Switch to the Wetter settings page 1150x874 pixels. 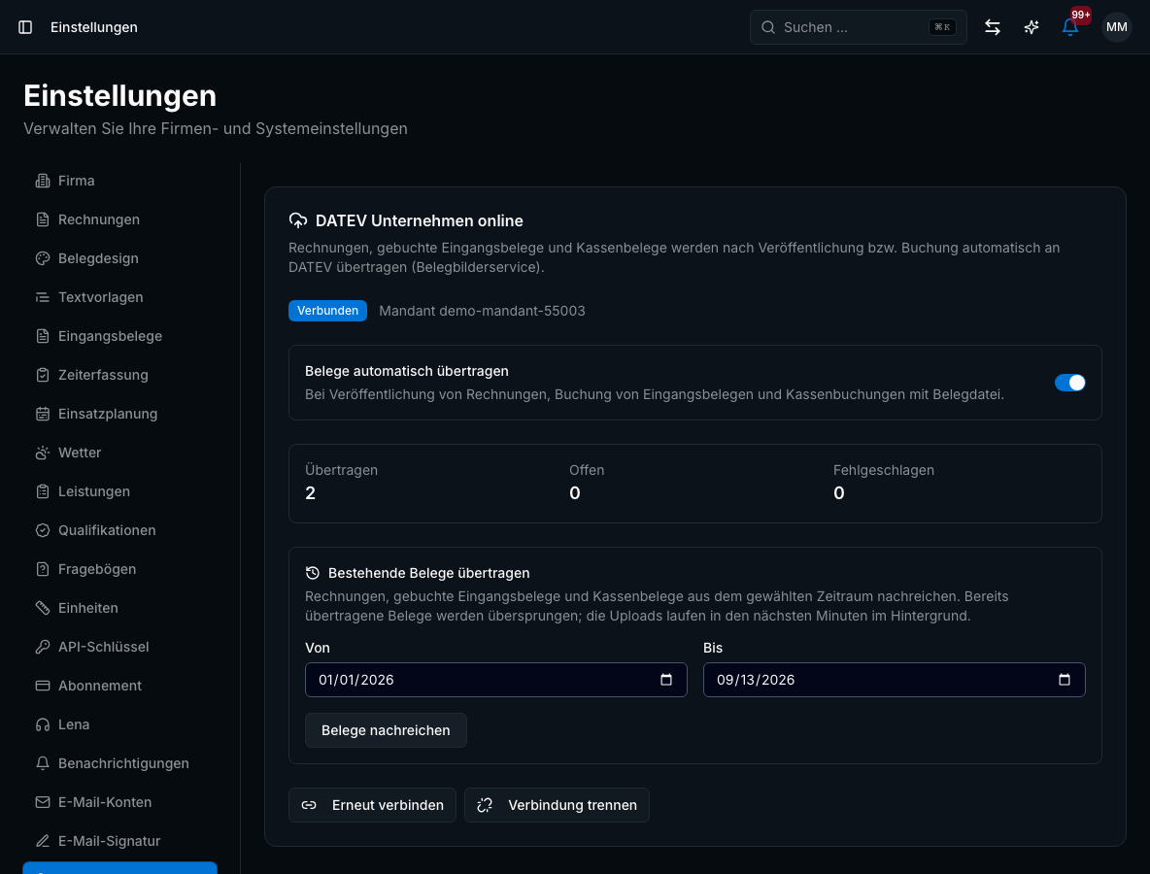(120, 453)
